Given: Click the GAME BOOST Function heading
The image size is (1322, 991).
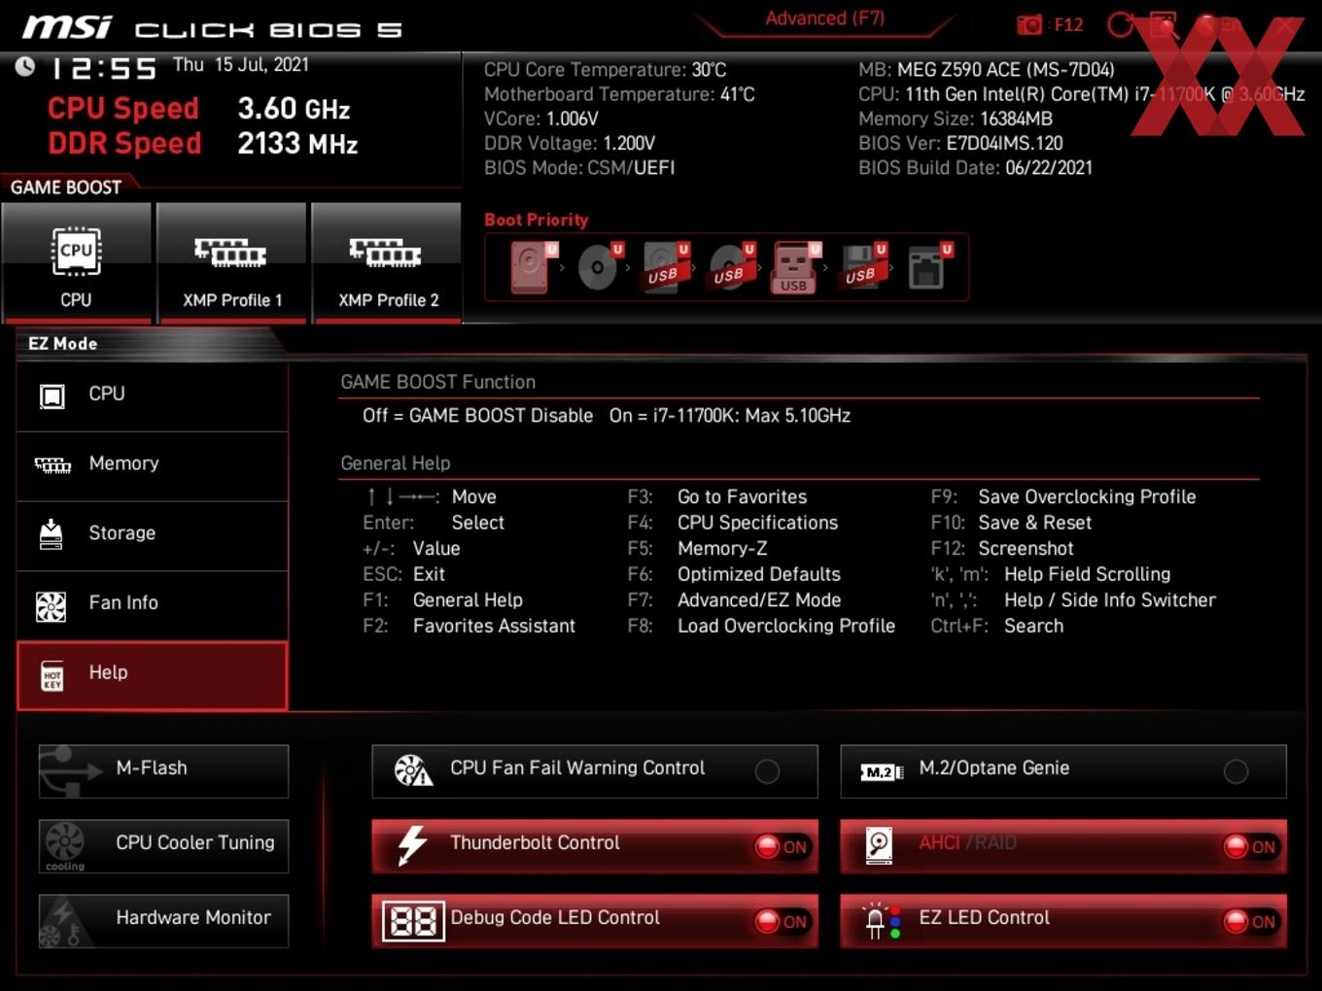Looking at the screenshot, I should click(x=437, y=383).
